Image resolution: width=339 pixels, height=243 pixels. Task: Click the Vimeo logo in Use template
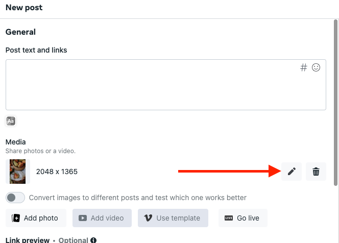[x=148, y=218]
